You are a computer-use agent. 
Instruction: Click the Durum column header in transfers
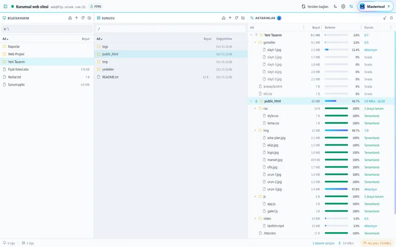pyautogui.click(x=369, y=28)
